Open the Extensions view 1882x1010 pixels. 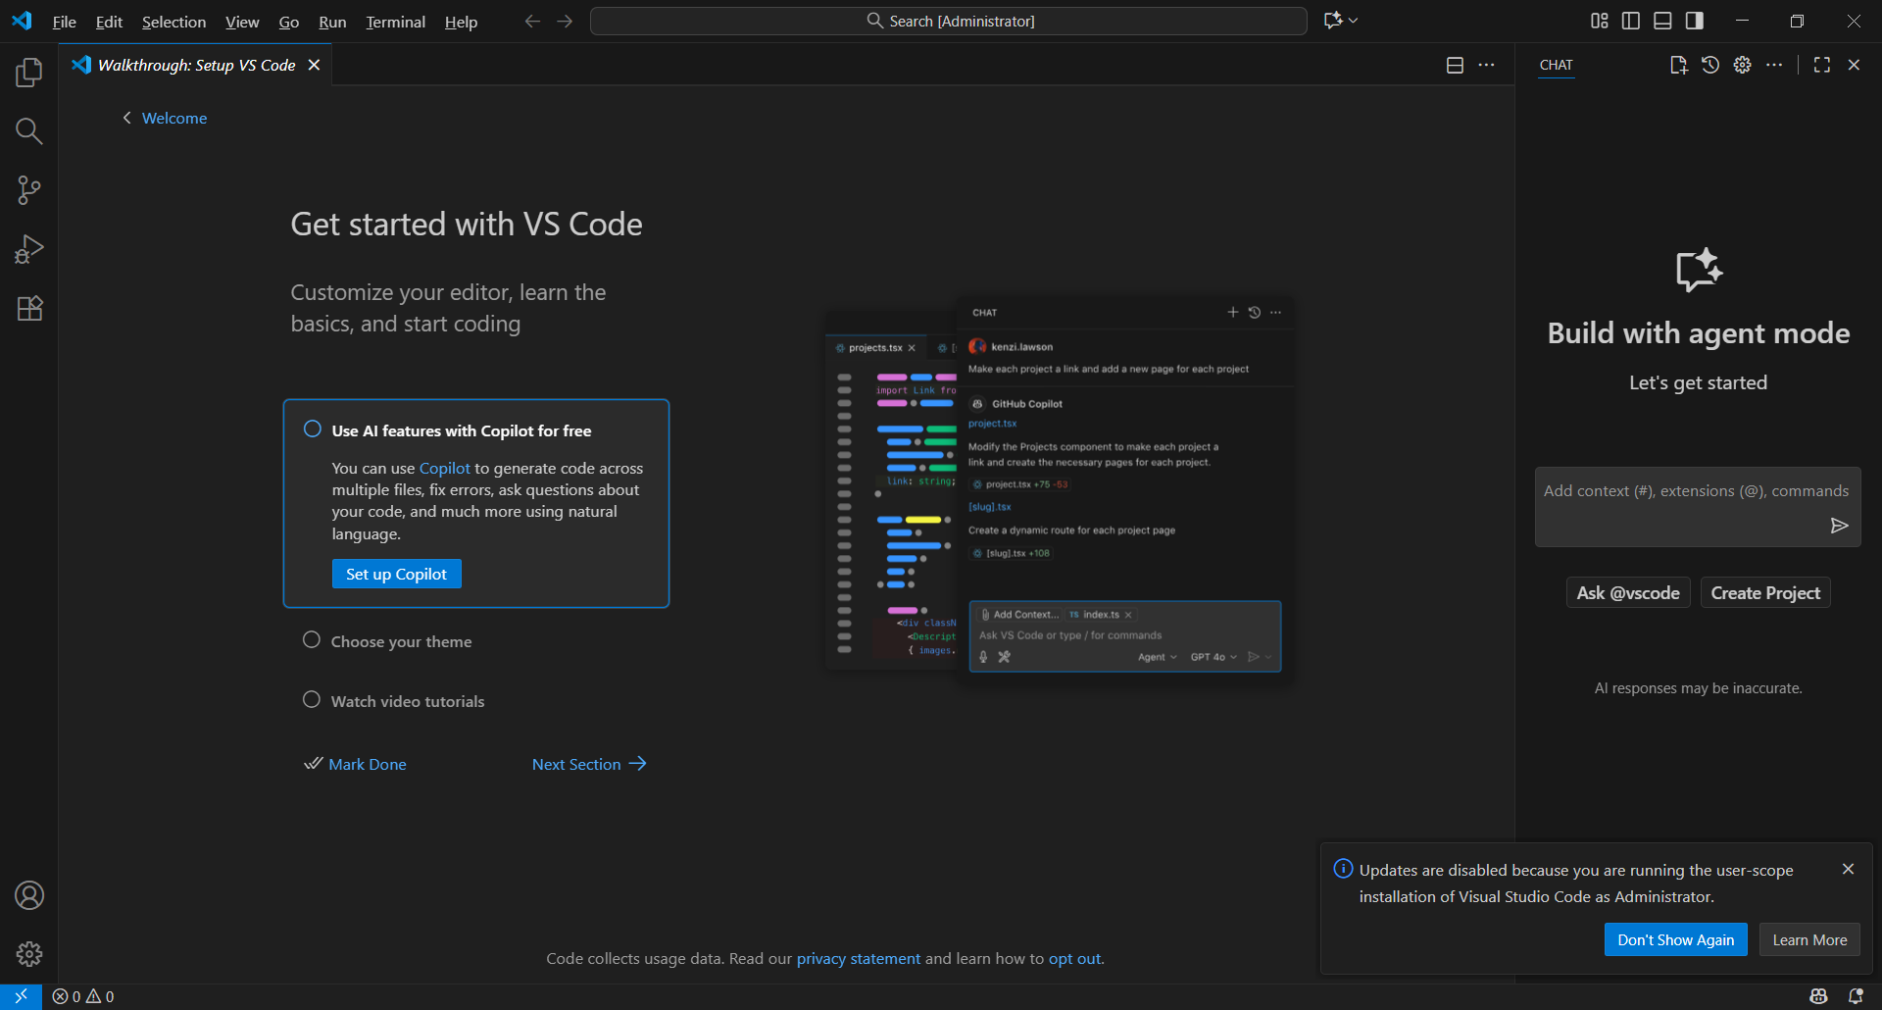pos(29,308)
